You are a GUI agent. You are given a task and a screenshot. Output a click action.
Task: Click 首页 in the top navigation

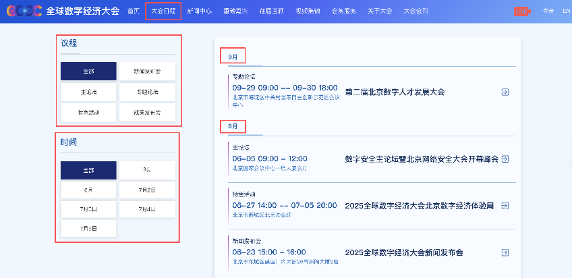(x=134, y=11)
